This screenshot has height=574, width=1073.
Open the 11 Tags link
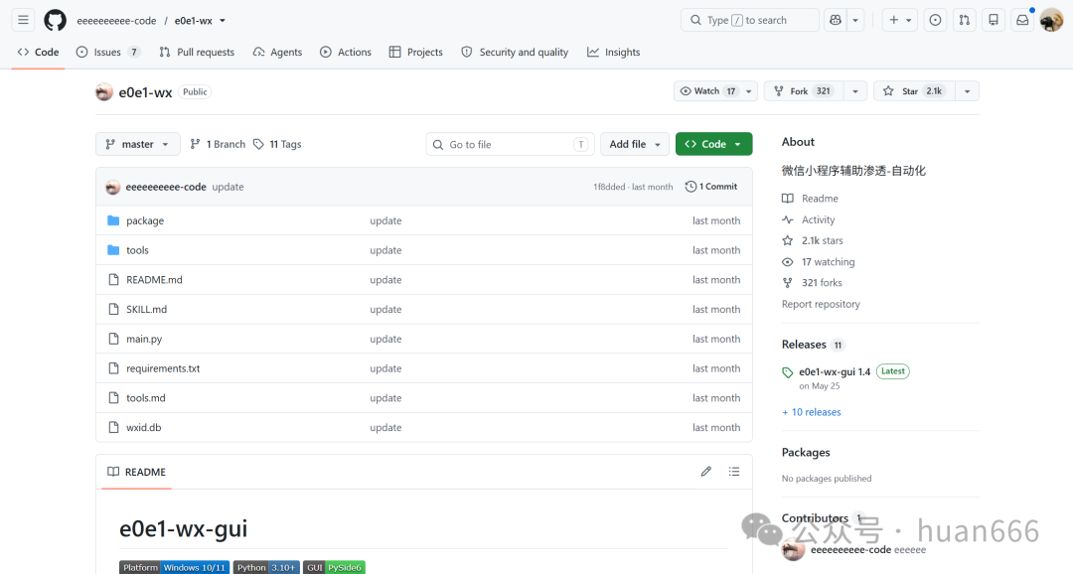click(277, 144)
